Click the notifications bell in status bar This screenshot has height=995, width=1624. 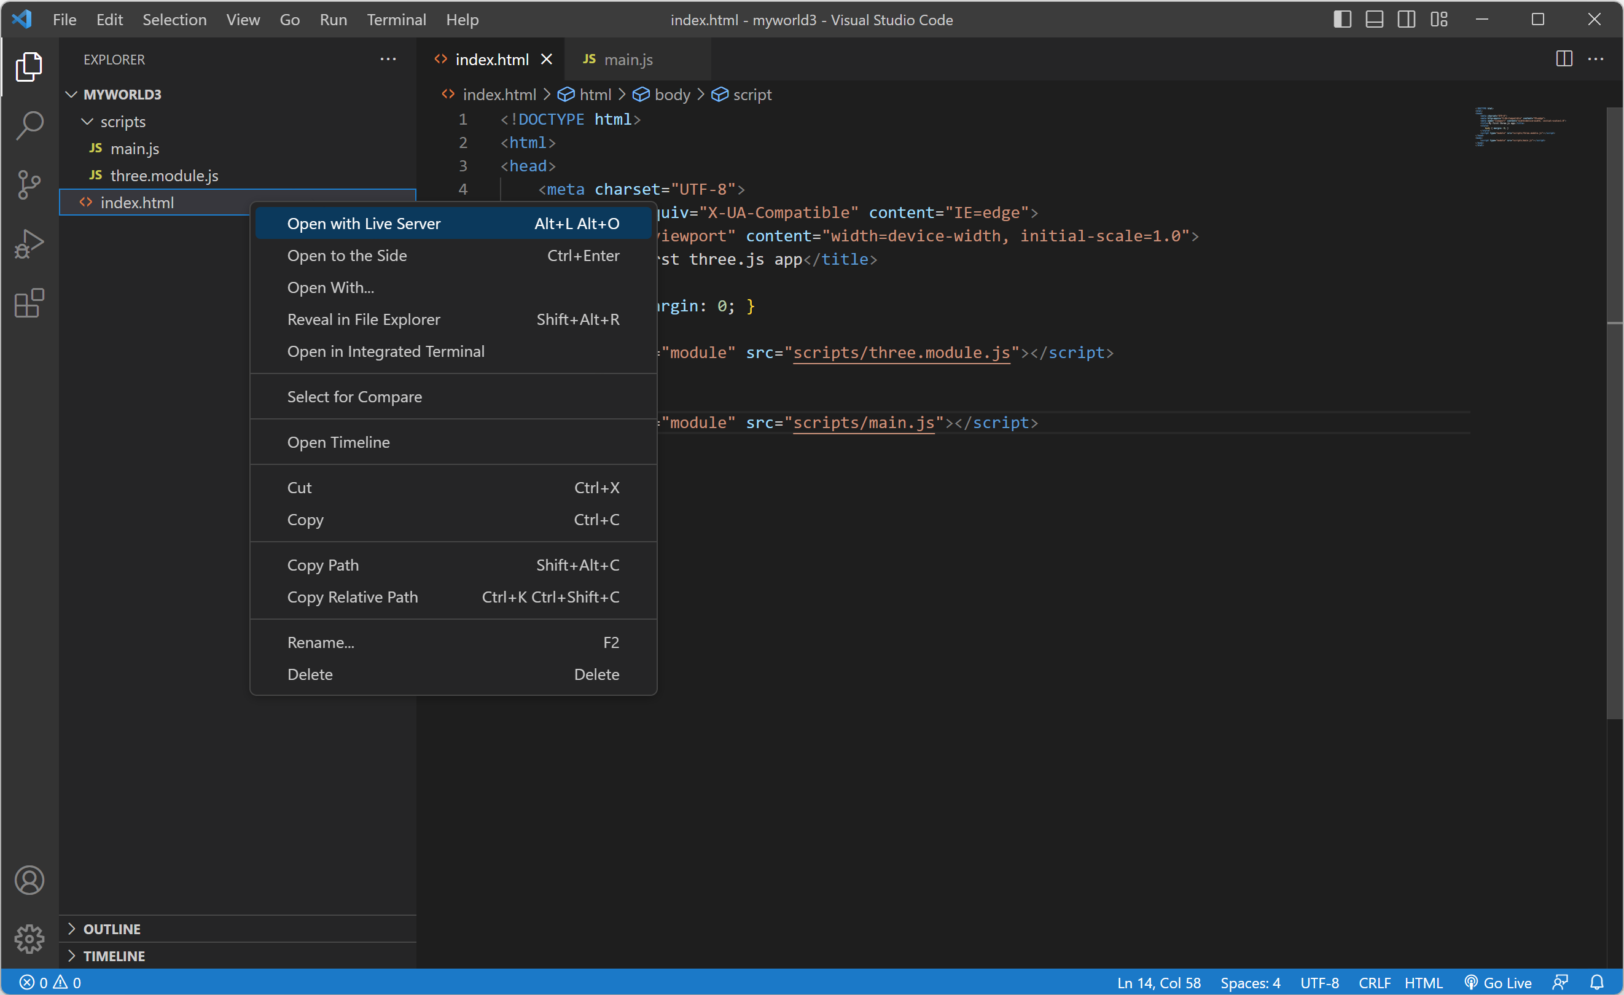(1596, 982)
